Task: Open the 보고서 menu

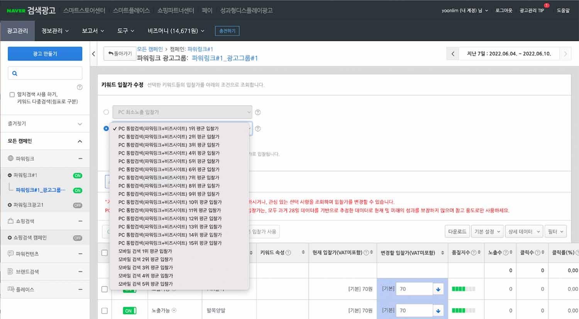Action: pyautogui.click(x=93, y=31)
